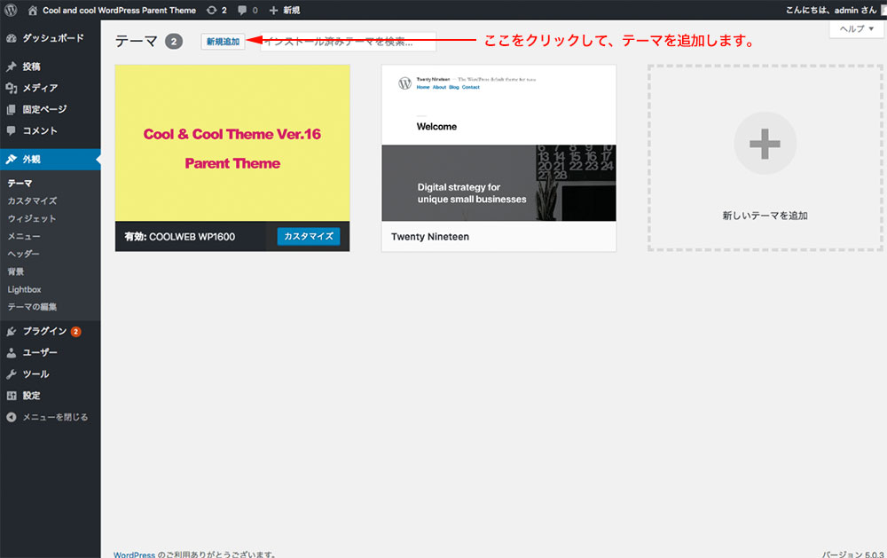Viewport: 887px width, 558px height.
Task: Click the 有効: COOLWEB WP1600 label
Action: tap(180, 237)
